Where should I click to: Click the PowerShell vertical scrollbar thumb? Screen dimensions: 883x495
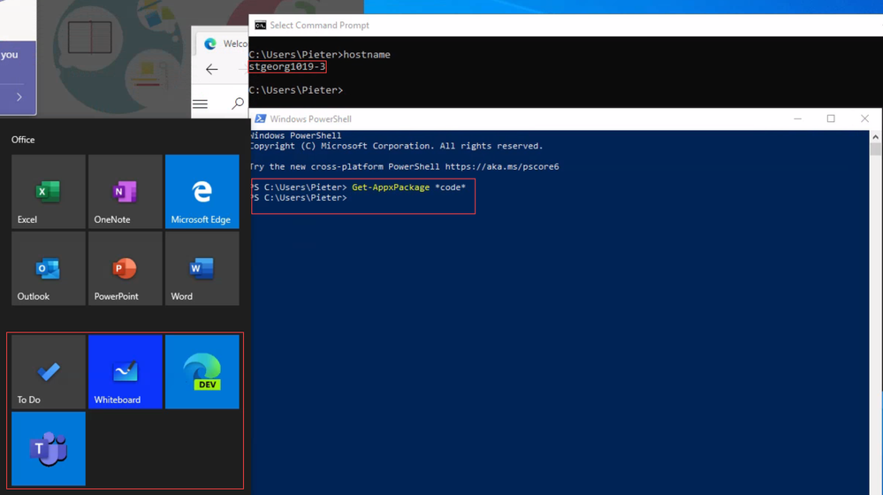[x=875, y=148]
